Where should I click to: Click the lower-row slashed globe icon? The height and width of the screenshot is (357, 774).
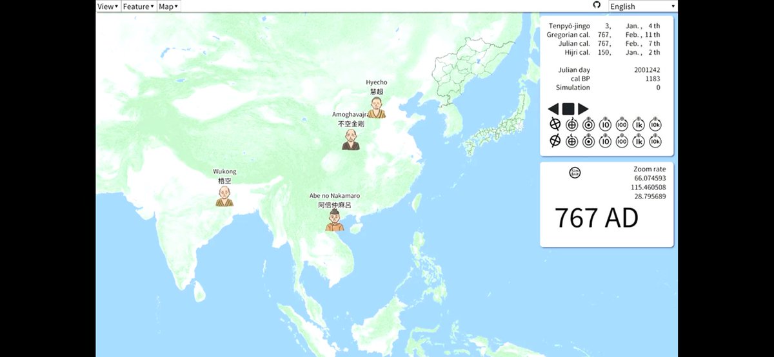tap(555, 140)
